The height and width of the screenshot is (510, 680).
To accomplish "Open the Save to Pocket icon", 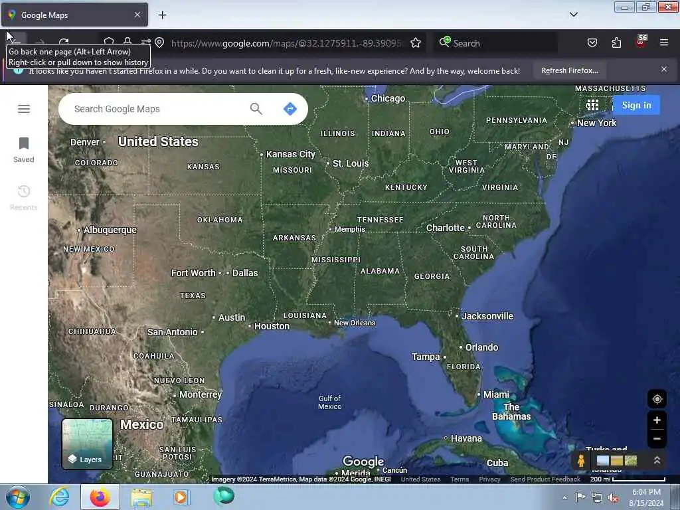I will point(592,42).
